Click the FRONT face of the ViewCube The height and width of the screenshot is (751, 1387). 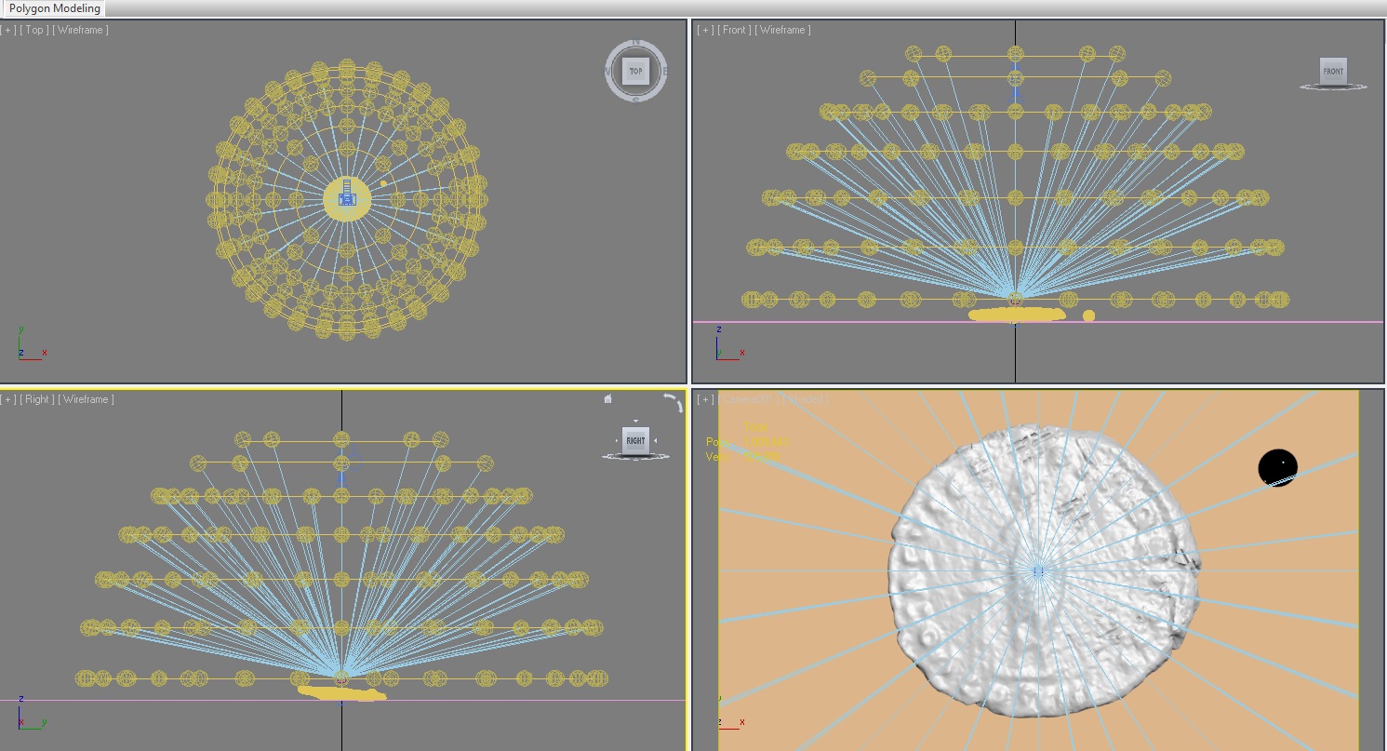[x=1333, y=71]
